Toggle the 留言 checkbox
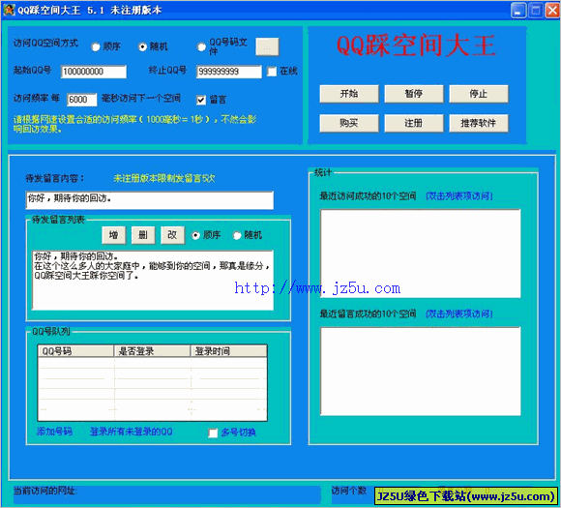Viewport: 561px width, 508px height. pos(201,100)
